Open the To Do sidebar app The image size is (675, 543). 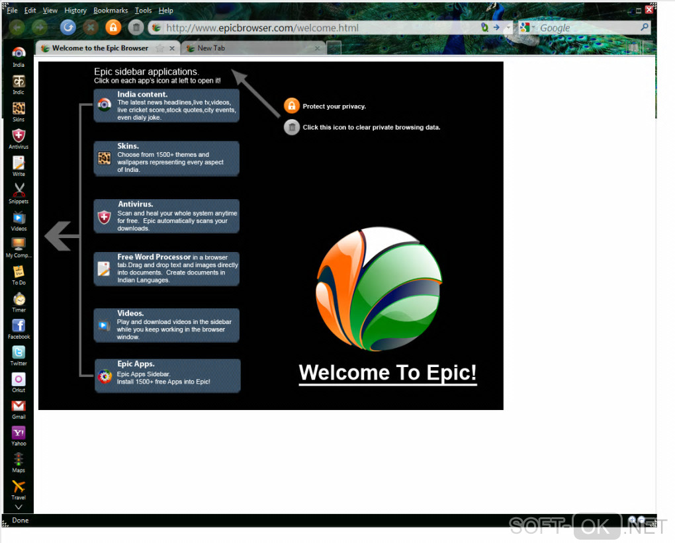point(19,275)
